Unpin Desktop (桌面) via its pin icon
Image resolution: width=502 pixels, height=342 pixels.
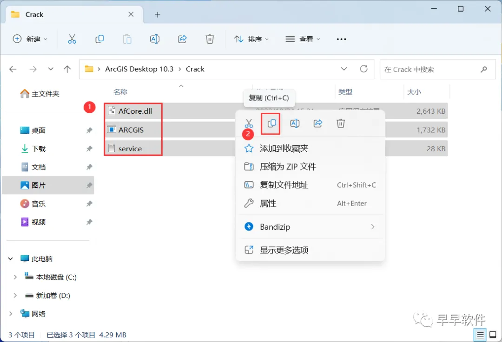point(89,130)
